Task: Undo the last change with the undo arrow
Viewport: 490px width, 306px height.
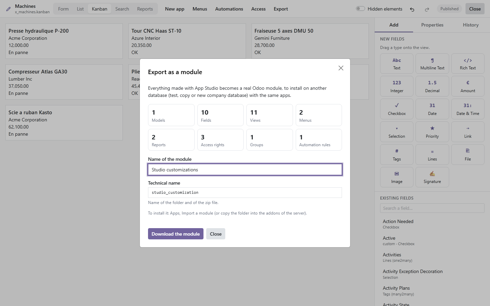Action: coord(412,9)
